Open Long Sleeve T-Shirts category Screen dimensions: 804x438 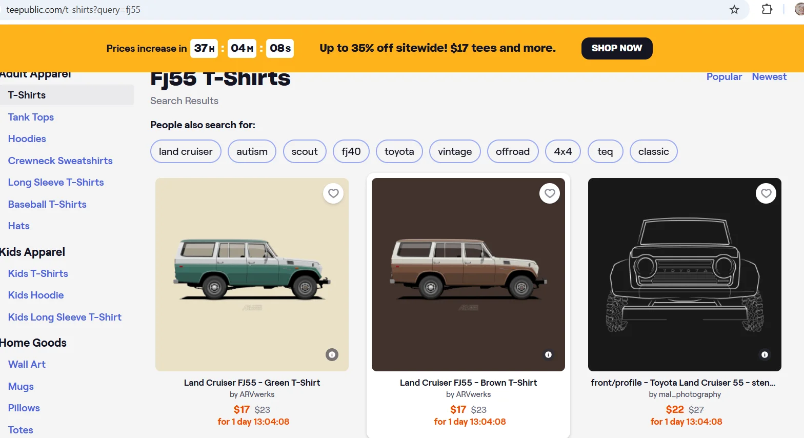pyautogui.click(x=56, y=182)
